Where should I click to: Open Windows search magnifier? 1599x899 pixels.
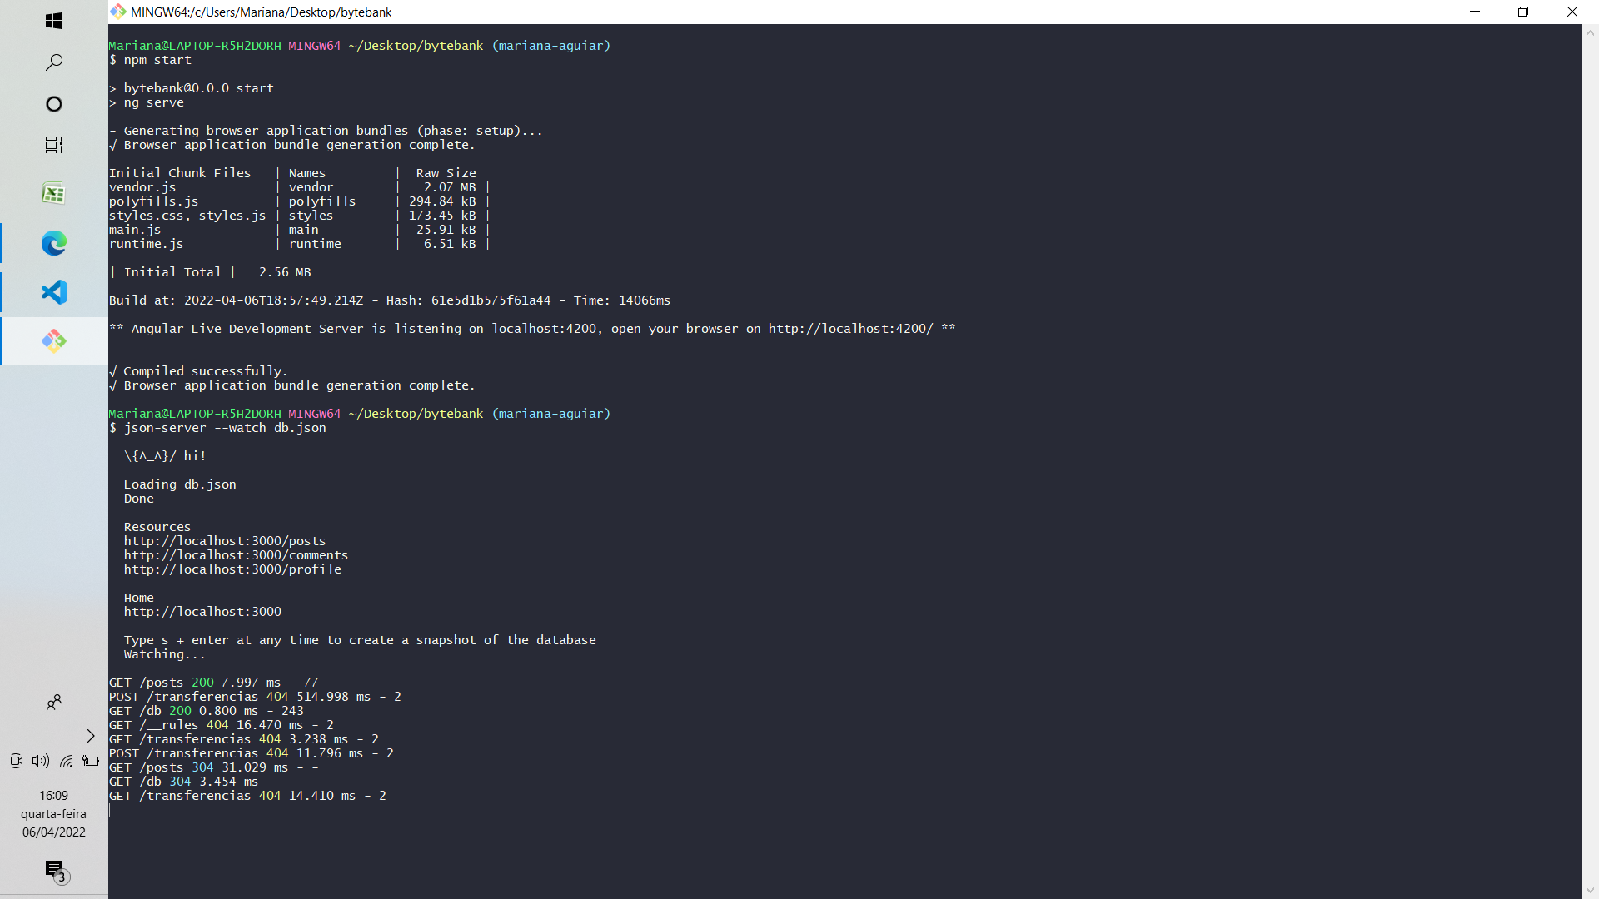click(x=54, y=62)
